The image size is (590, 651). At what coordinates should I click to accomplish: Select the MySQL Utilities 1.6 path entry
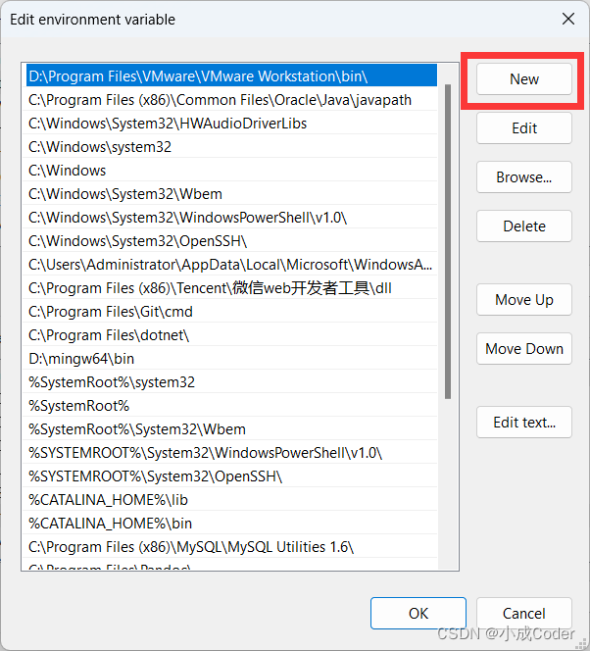click(x=191, y=547)
